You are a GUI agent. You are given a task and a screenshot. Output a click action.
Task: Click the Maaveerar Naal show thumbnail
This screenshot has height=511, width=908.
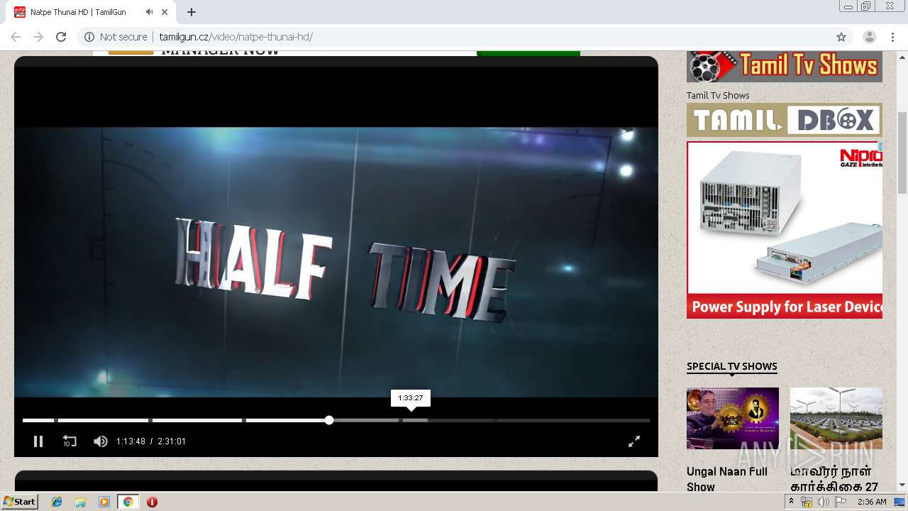point(836,418)
